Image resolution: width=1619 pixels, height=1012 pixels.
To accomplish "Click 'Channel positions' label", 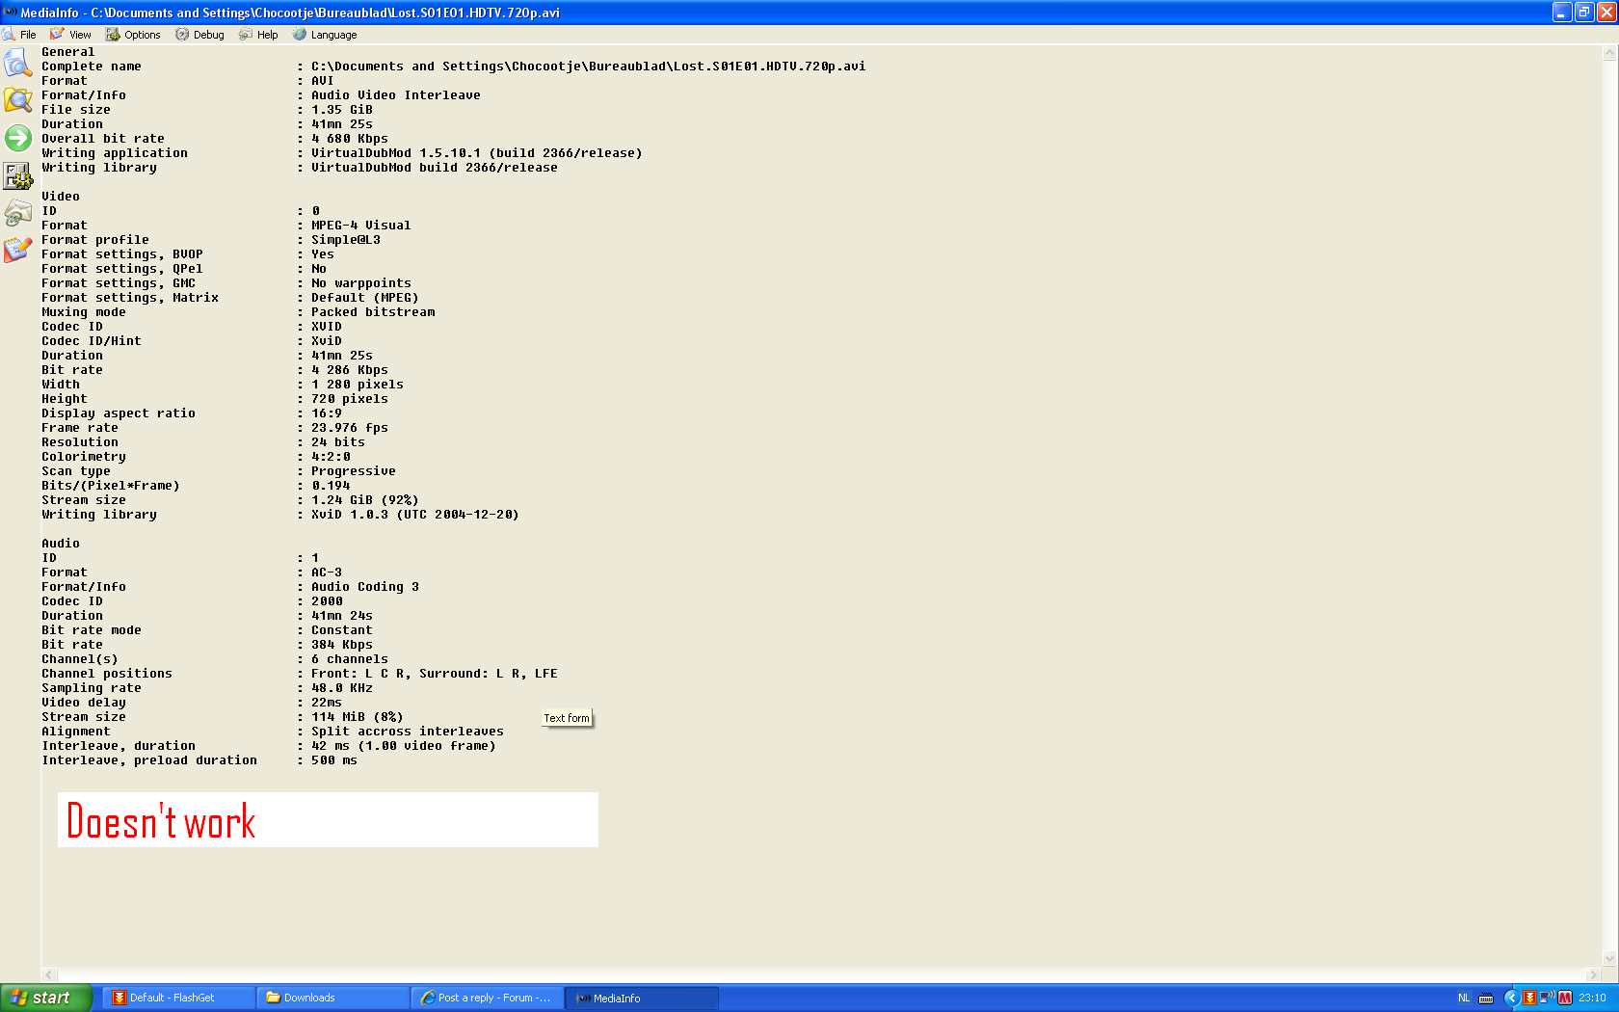I will coord(107,674).
